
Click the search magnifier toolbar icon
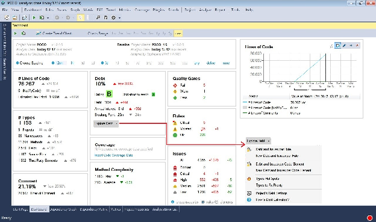98,17
